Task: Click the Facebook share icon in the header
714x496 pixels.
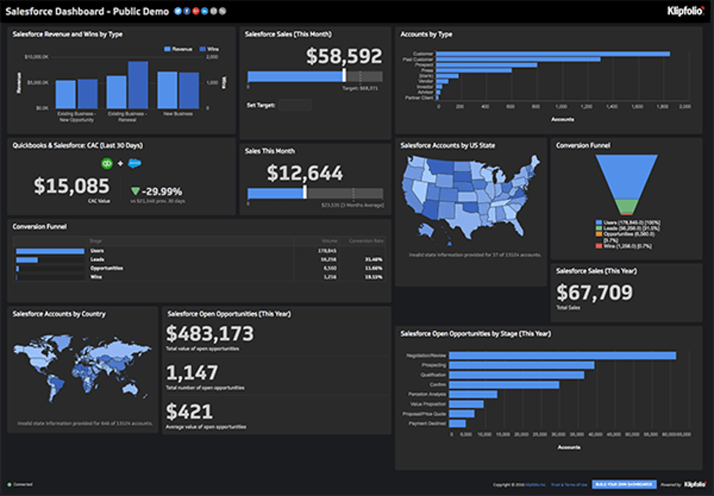Action: click(x=187, y=11)
